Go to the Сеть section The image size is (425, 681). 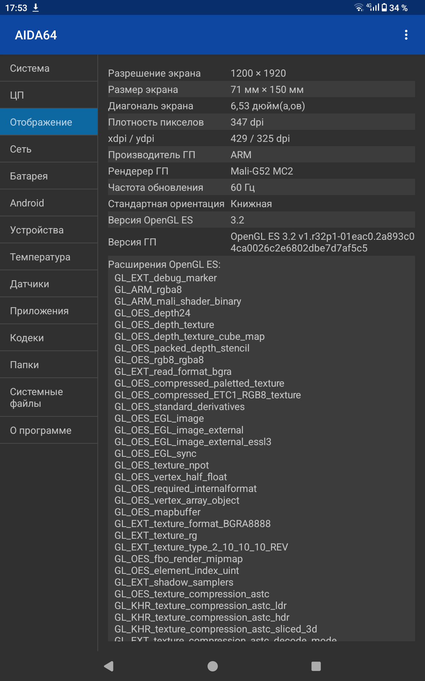[x=49, y=149]
